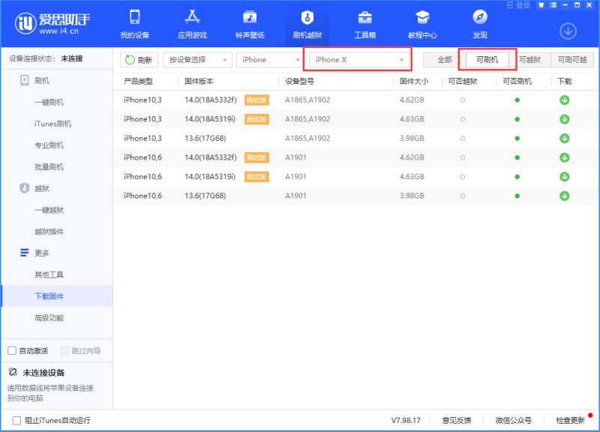This screenshot has height=432, width=600.
Task: Click the green 可否刷机 dot for iPhone10,3 13.6
Action: pyautogui.click(x=517, y=138)
